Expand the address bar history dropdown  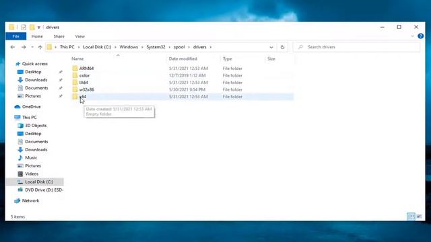click(x=271, y=47)
